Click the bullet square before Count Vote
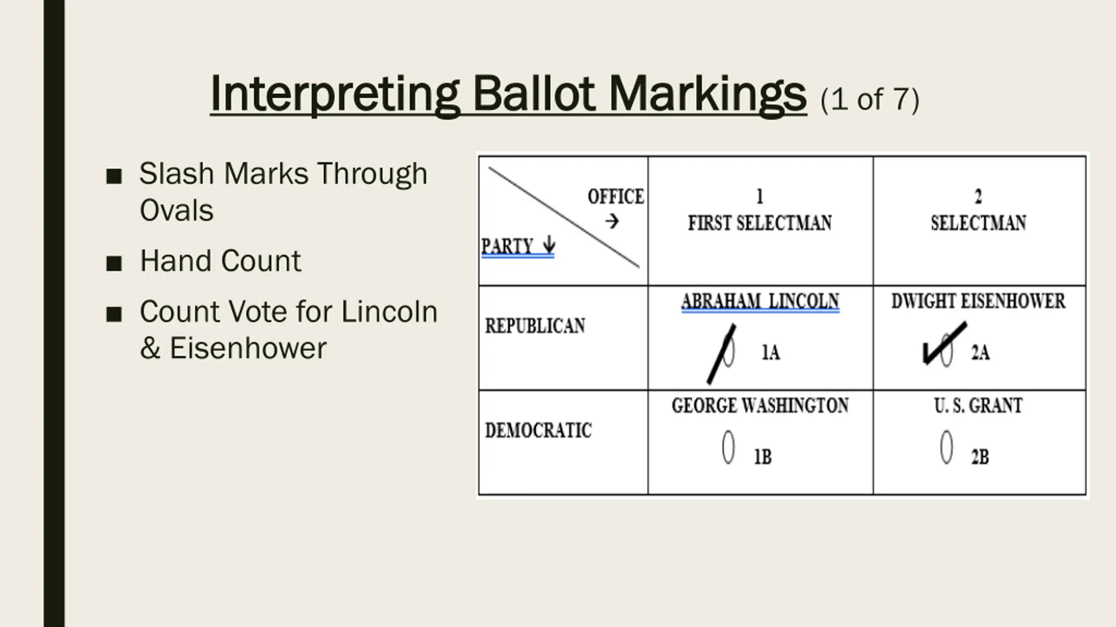1116x627 pixels. 114,314
